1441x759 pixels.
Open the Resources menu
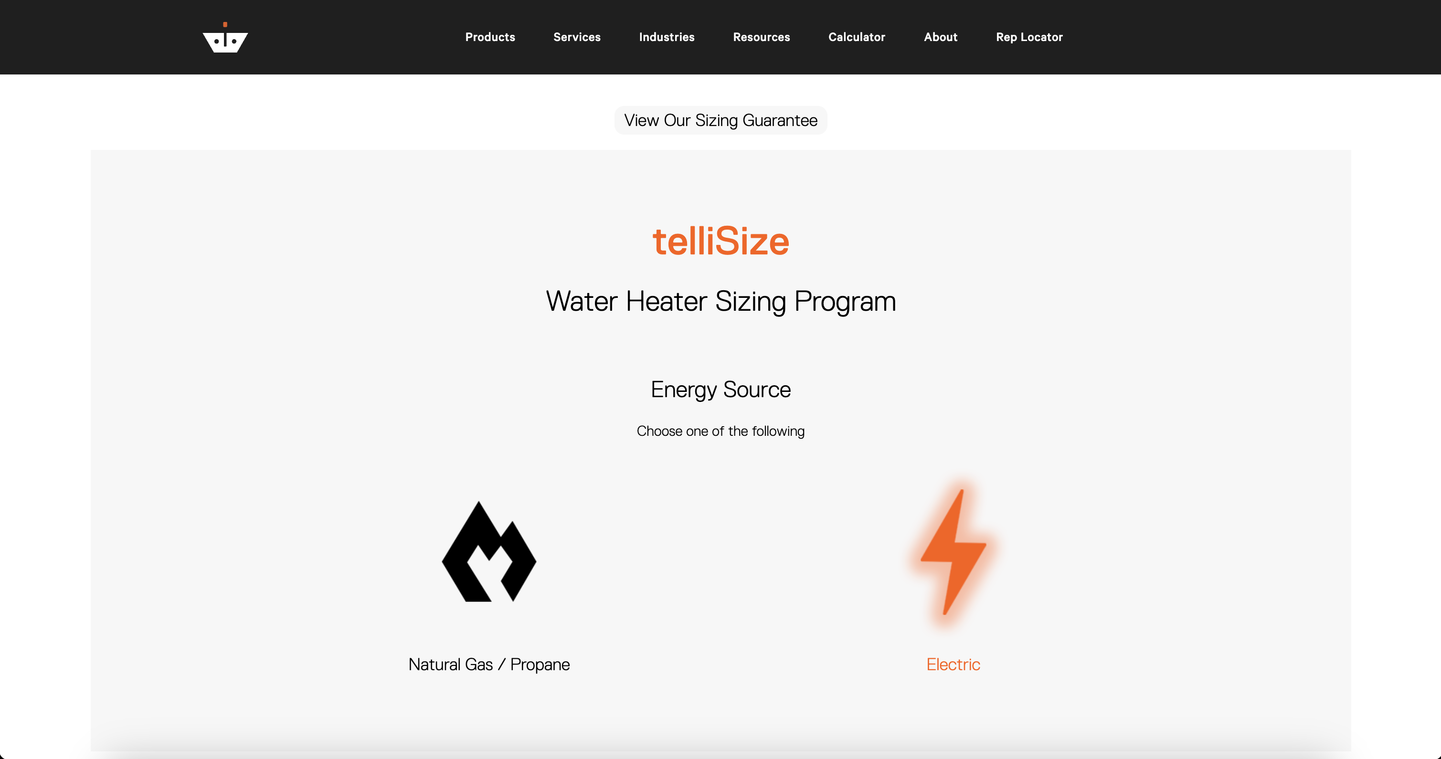coord(762,37)
